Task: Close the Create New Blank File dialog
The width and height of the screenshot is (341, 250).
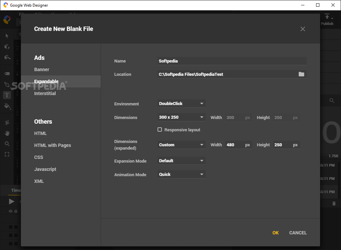Action: coord(302,29)
